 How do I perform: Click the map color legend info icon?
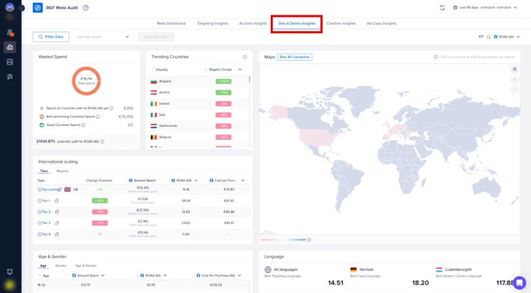coord(309,240)
